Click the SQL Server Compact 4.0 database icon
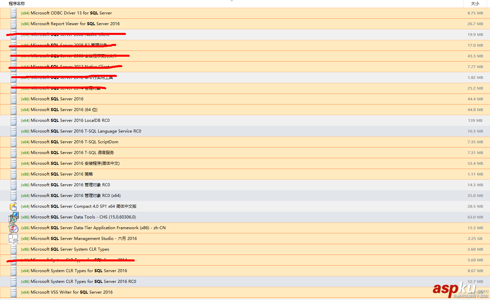This screenshot has height=300, width=490. tap(13, 206)
